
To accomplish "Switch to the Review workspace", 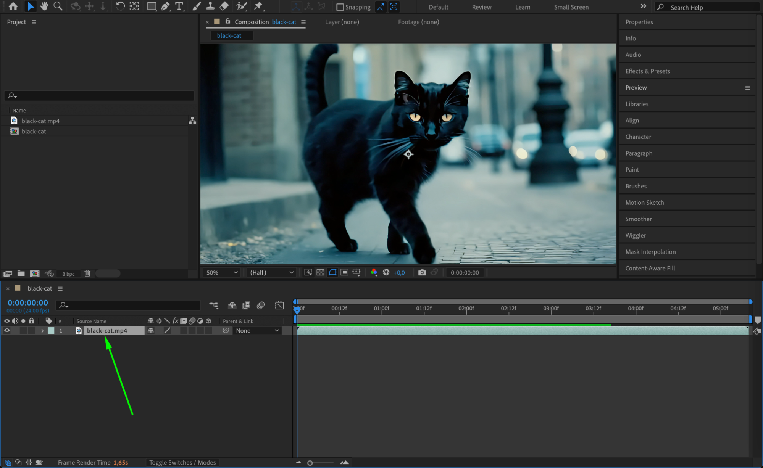I will pos(481,7).
